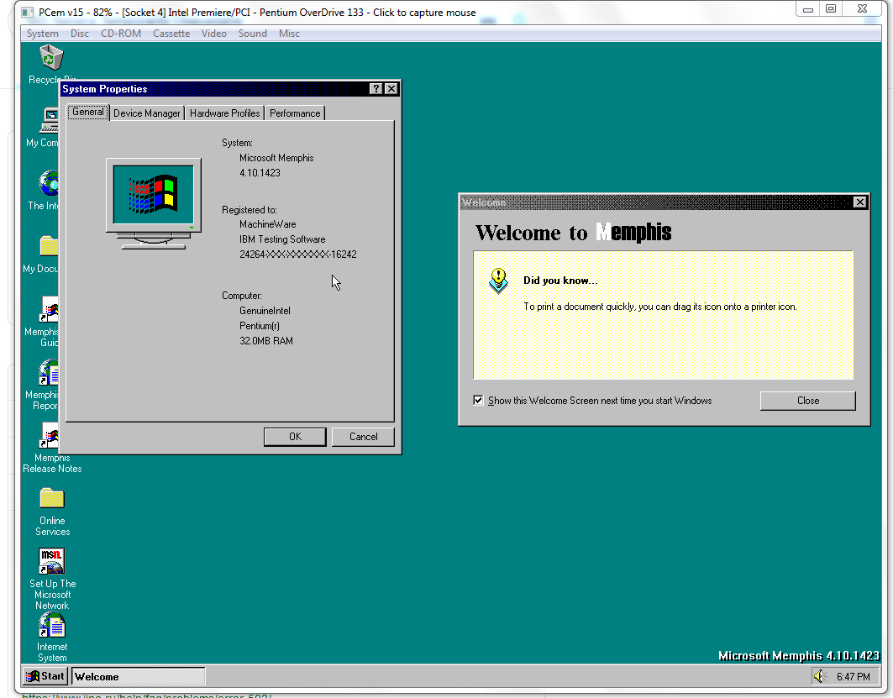Click the GenuineIntel text
Image resolution: width=893 pixels, height=698 pixels.
(265, 311)
